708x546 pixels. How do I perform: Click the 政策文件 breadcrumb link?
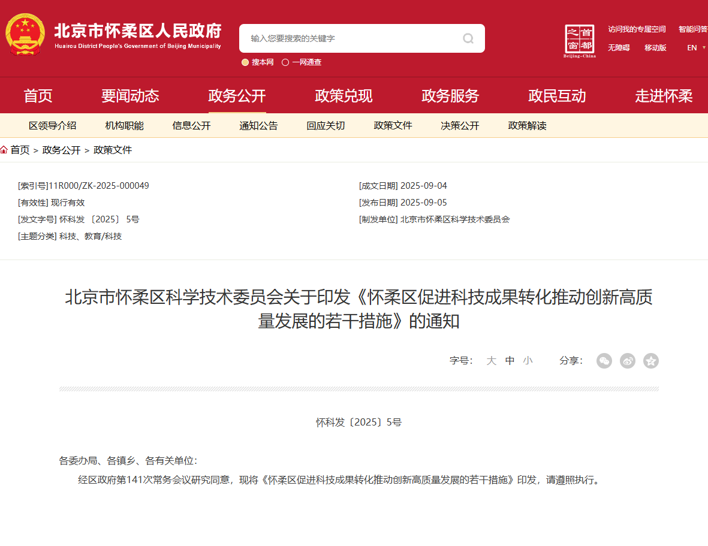112,150
